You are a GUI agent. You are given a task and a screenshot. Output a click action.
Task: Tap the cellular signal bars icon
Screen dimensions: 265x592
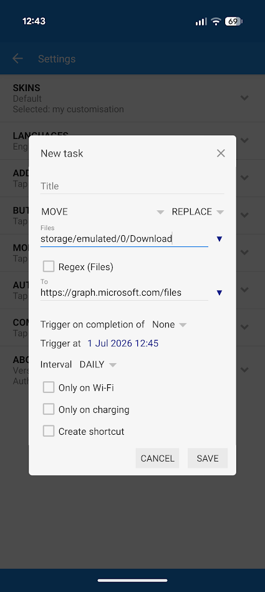[201, 22]
